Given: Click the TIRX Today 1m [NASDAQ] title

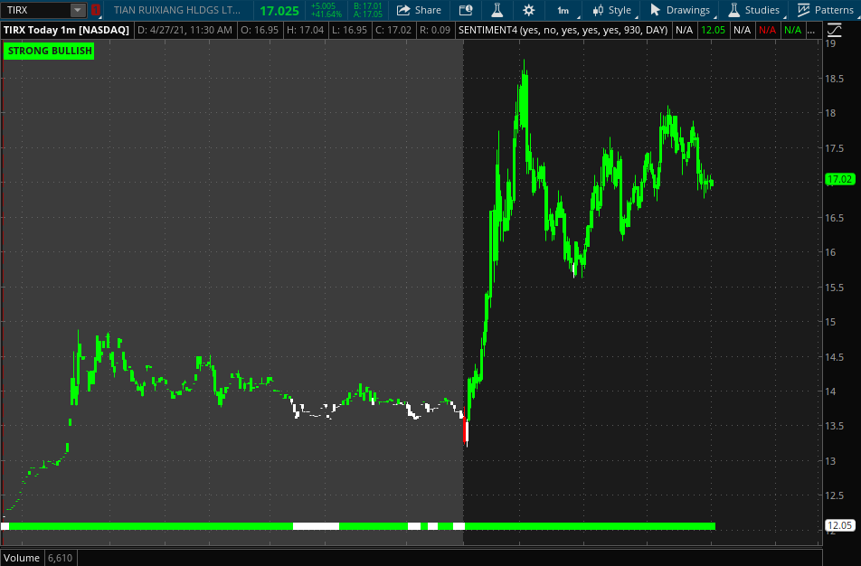Looking at the screenshot, I should click(x=66, y=30).
